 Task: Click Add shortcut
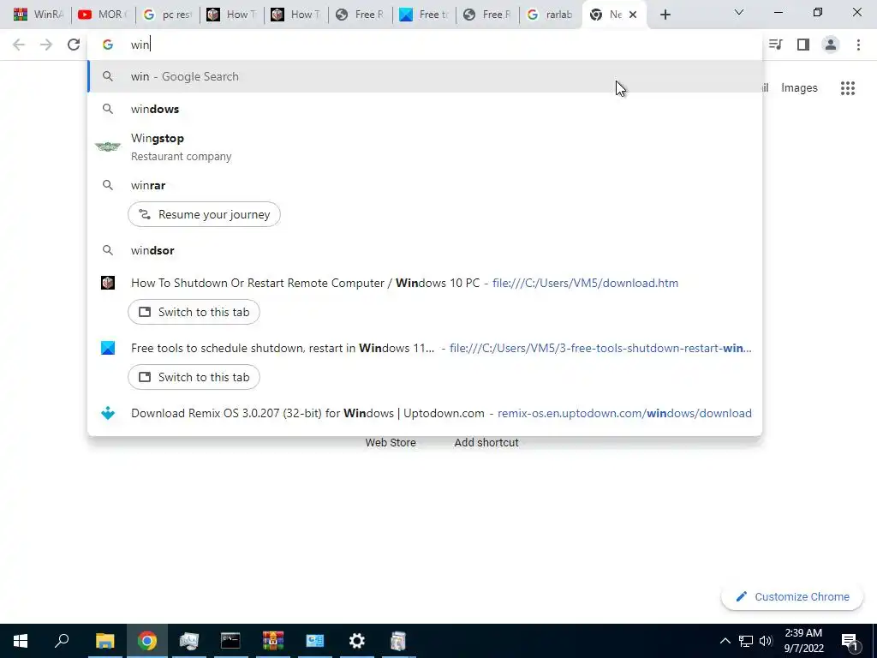coord(486,443)
